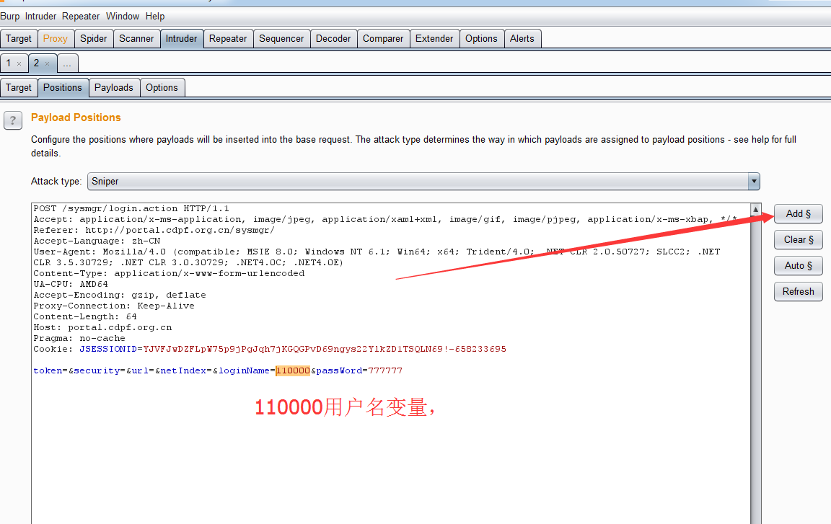Image resolution: width=831 pixels, height=524 pixels.
Task: Switch to the Spider tab
Action: (93, 39)
